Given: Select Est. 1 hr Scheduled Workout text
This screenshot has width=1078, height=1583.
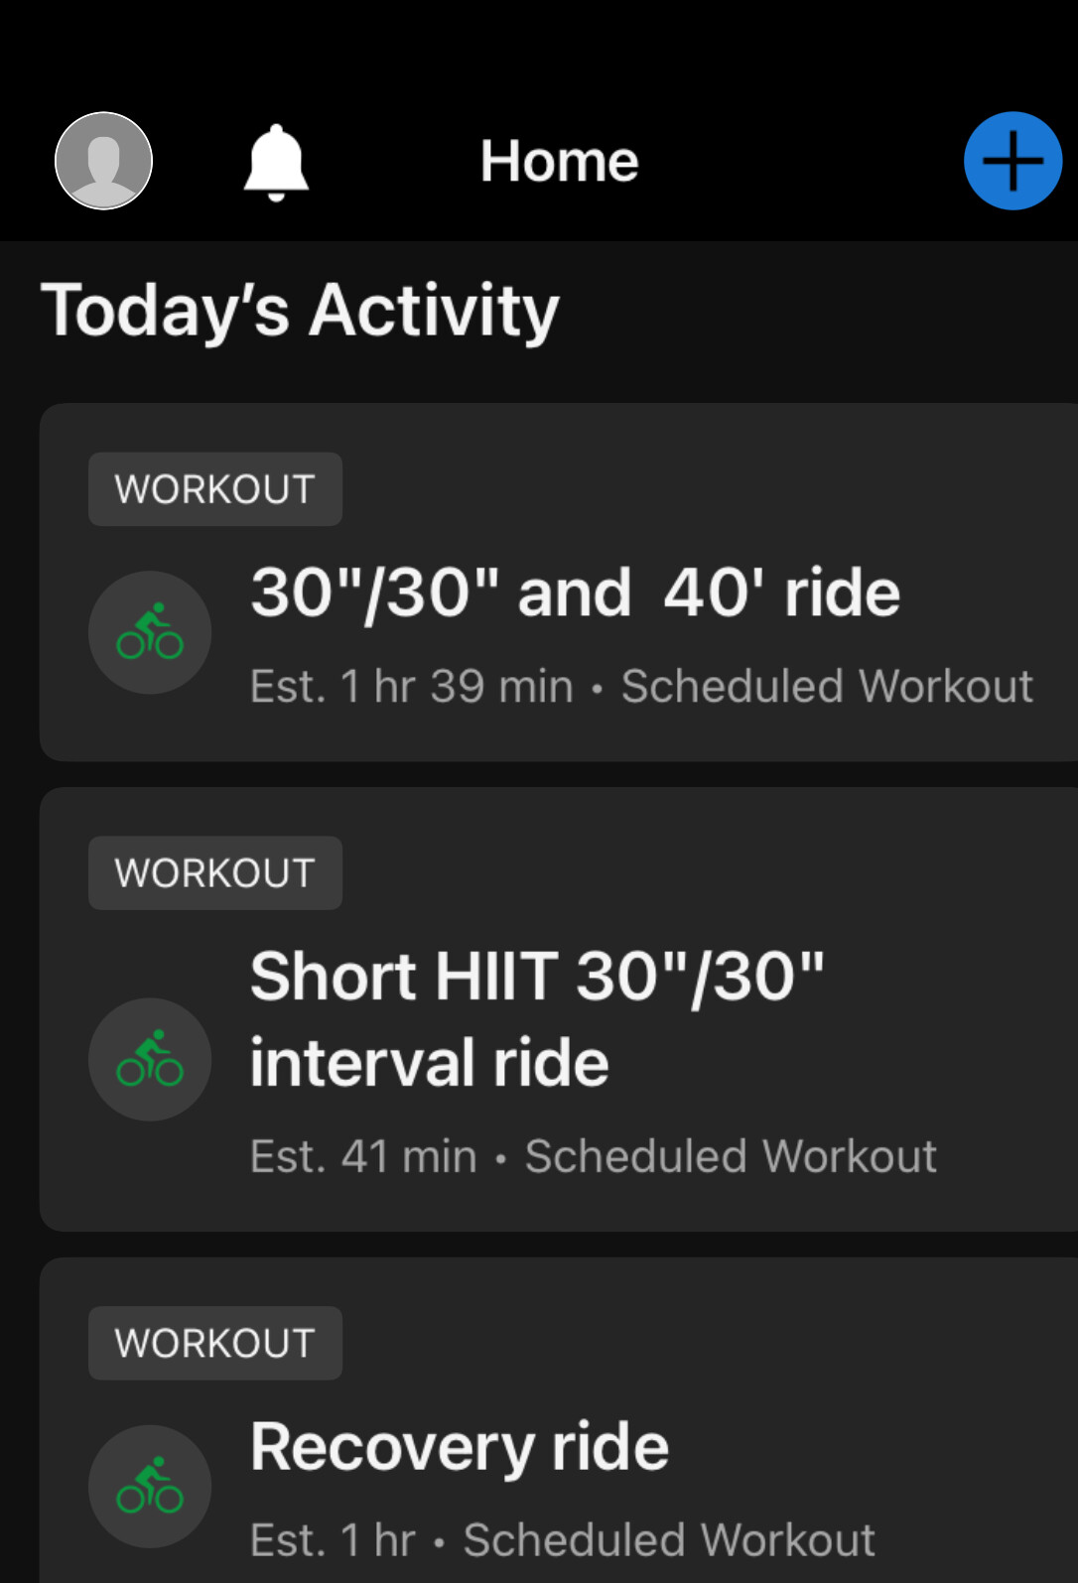Looking at the screenshot, I should click(563, 1540).
